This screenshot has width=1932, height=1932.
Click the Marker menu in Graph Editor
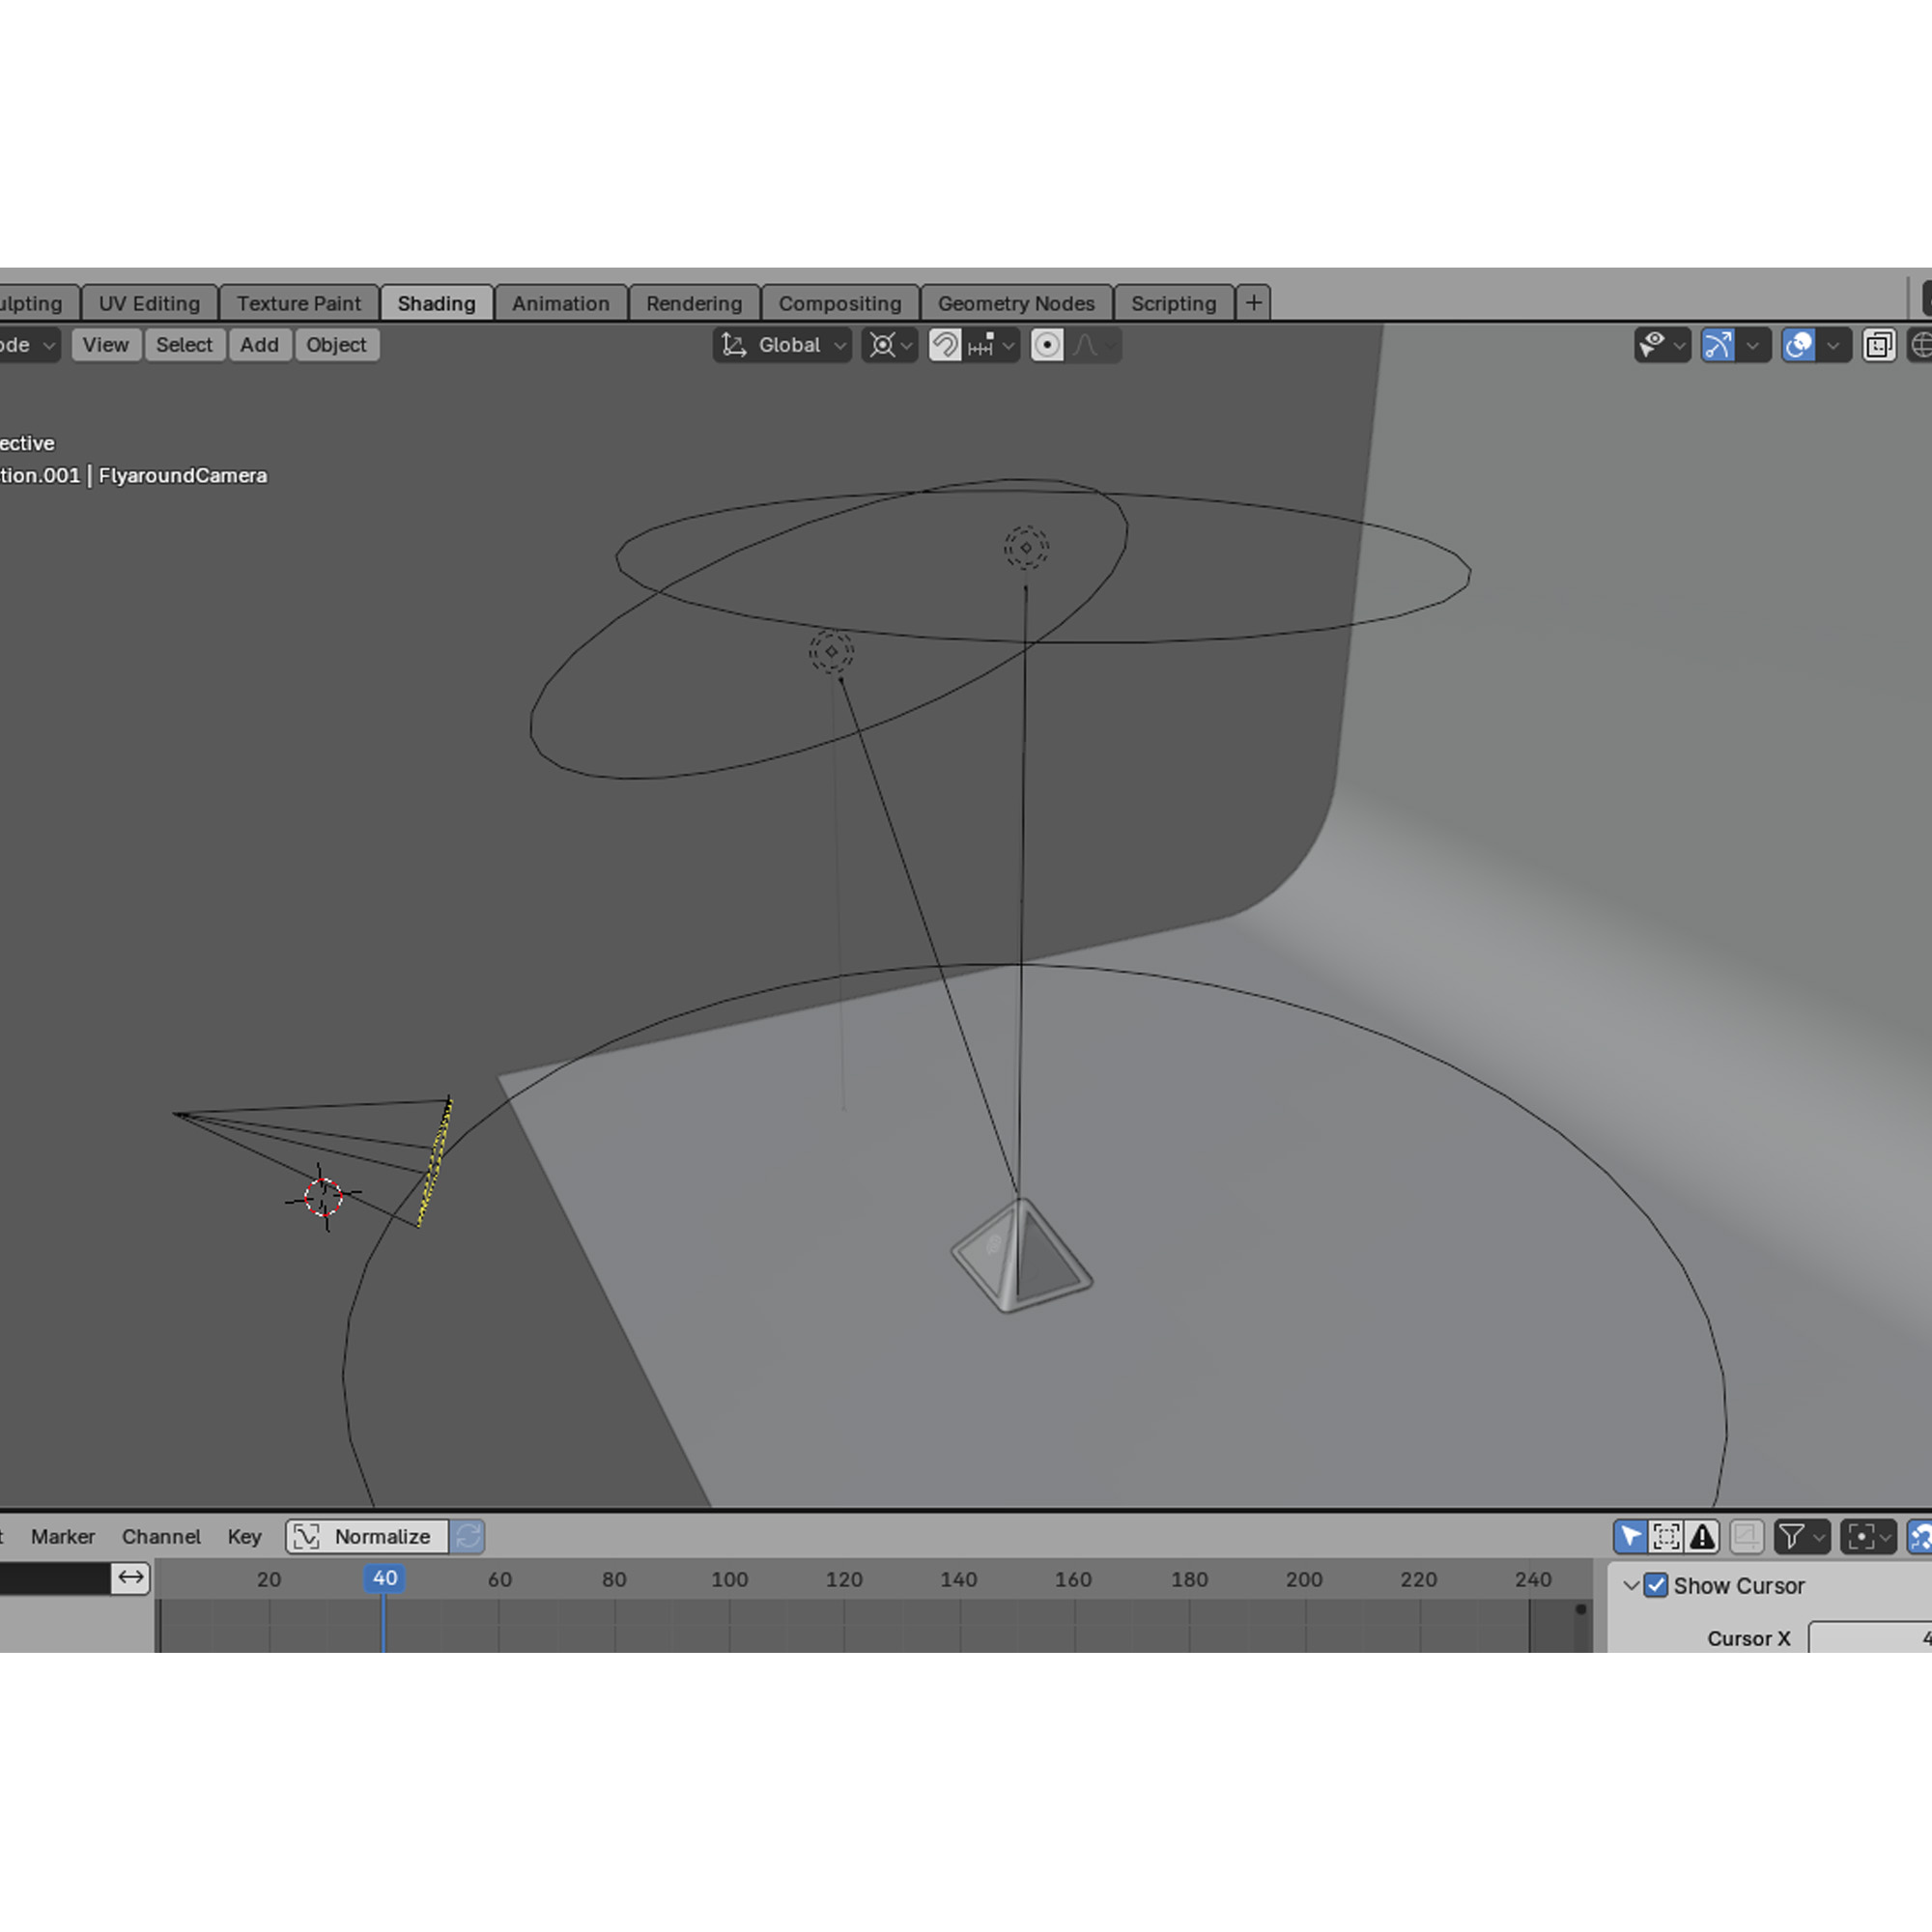62,1537
